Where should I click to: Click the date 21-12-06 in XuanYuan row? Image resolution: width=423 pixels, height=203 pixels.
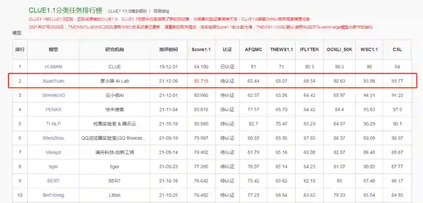pos(168,81)
